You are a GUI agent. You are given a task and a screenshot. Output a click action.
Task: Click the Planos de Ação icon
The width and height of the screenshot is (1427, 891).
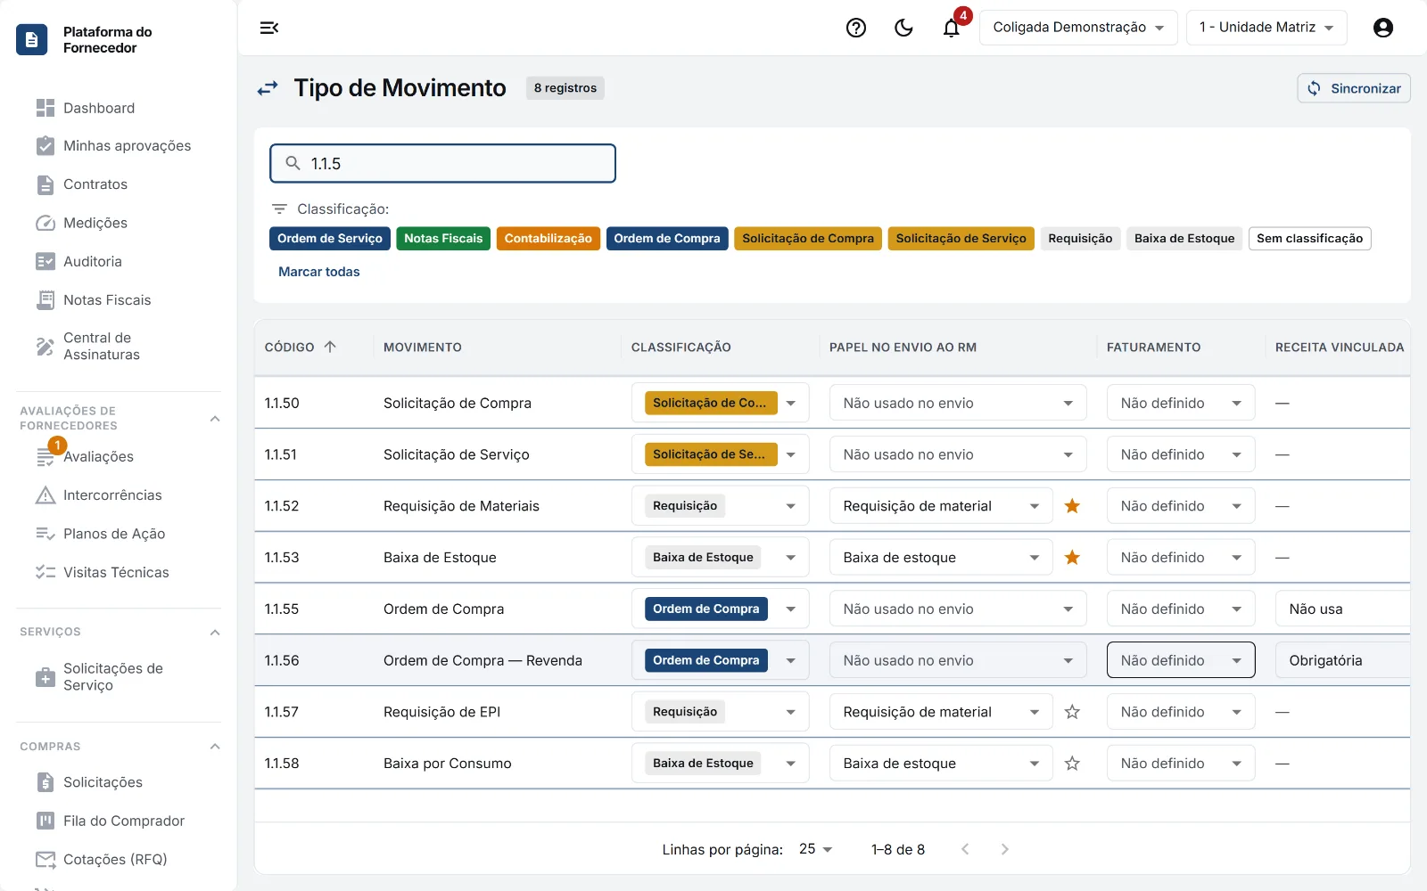click(45, 534)
